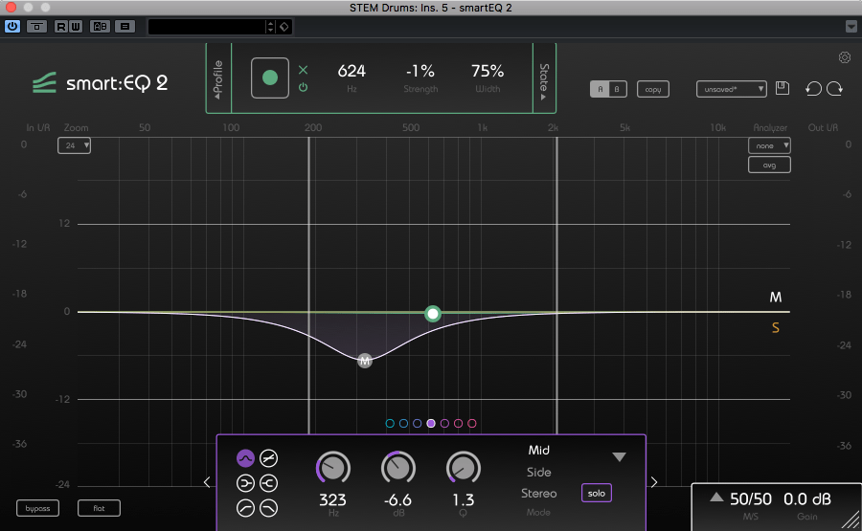
Task: Click the M band node at the dip
Action: pos(365,361)
